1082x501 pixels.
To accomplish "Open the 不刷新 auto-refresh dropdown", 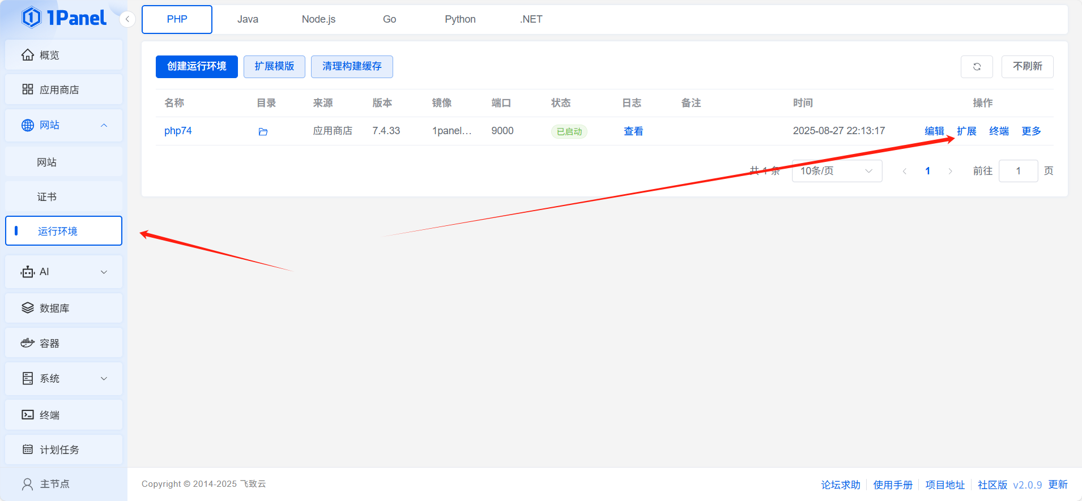I will tap(1027, 67).
